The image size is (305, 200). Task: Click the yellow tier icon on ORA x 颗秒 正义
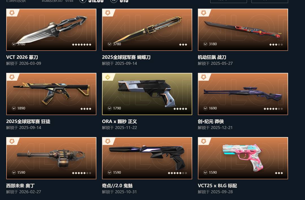pyautogui.click(x=108, y=77)
